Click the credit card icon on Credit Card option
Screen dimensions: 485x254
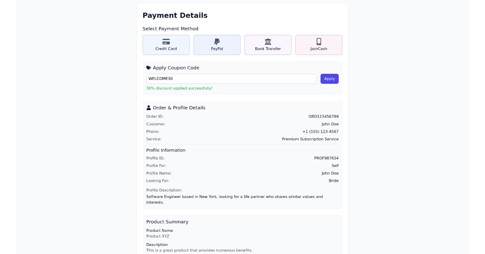[166, 42]
